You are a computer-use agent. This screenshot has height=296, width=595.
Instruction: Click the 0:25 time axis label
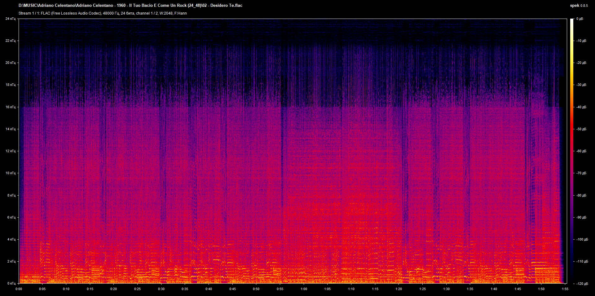point(138,289)
